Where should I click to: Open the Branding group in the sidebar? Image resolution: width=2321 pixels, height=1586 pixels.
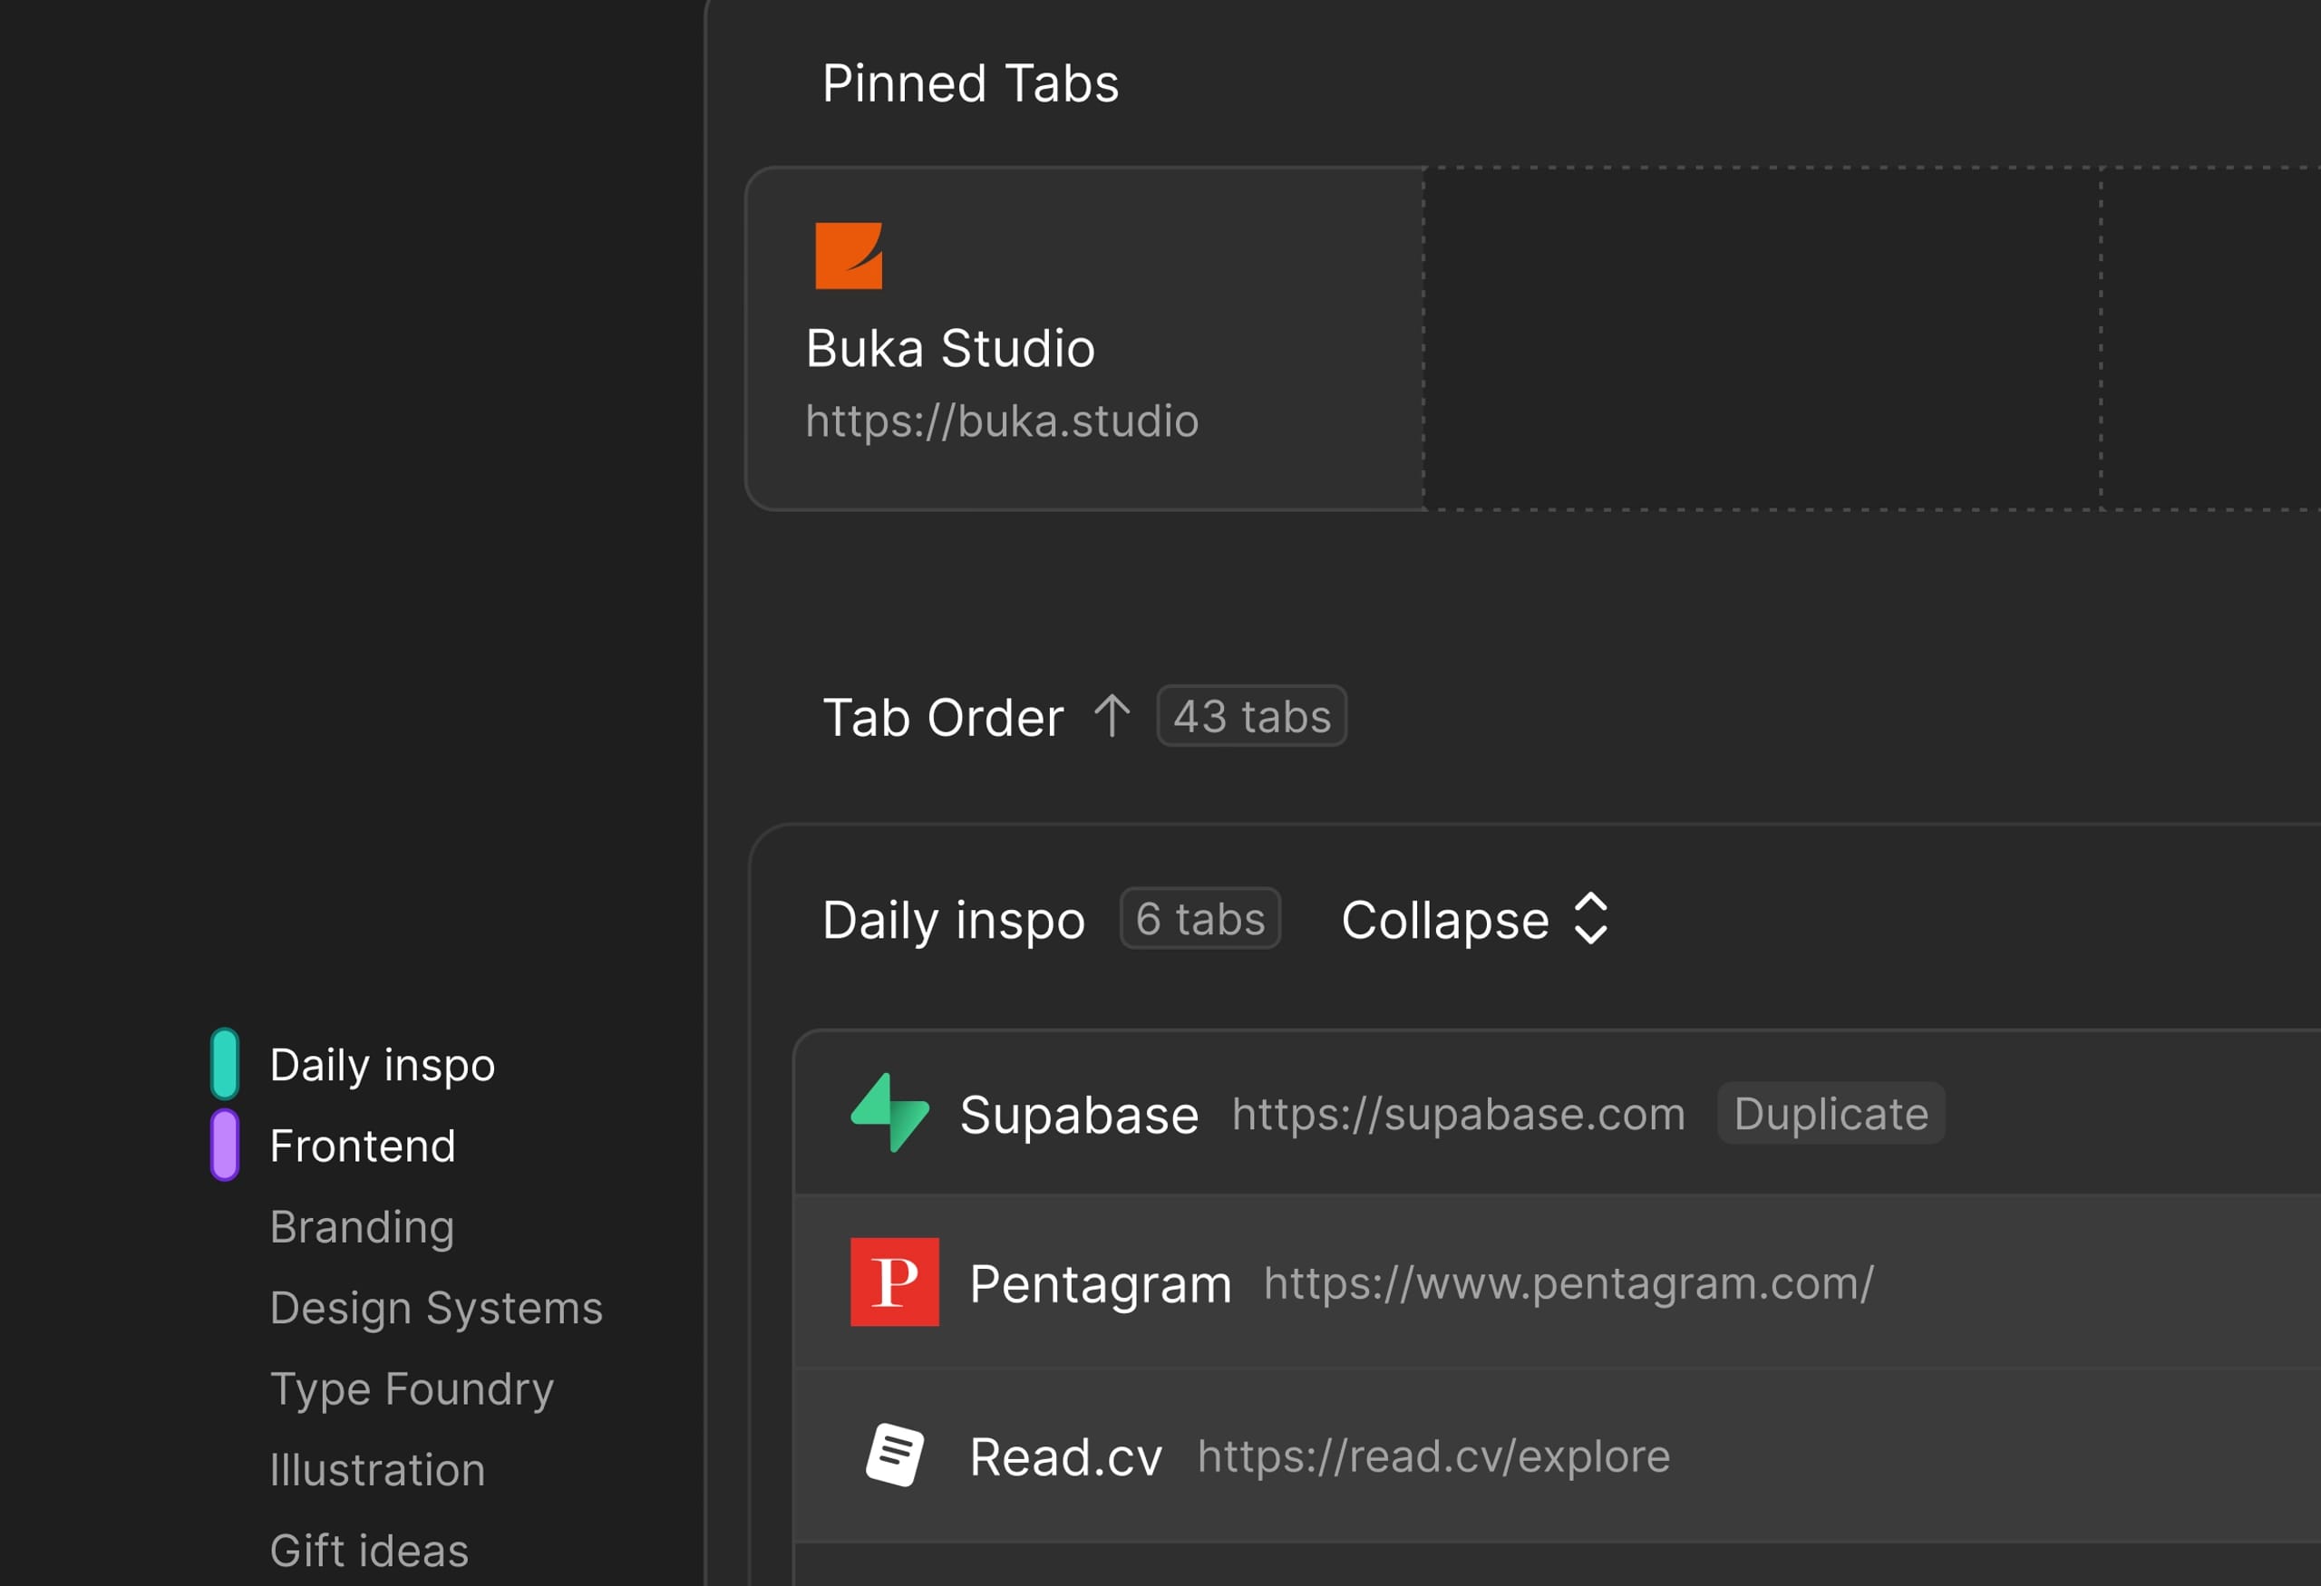click(x=363, y=1227)
